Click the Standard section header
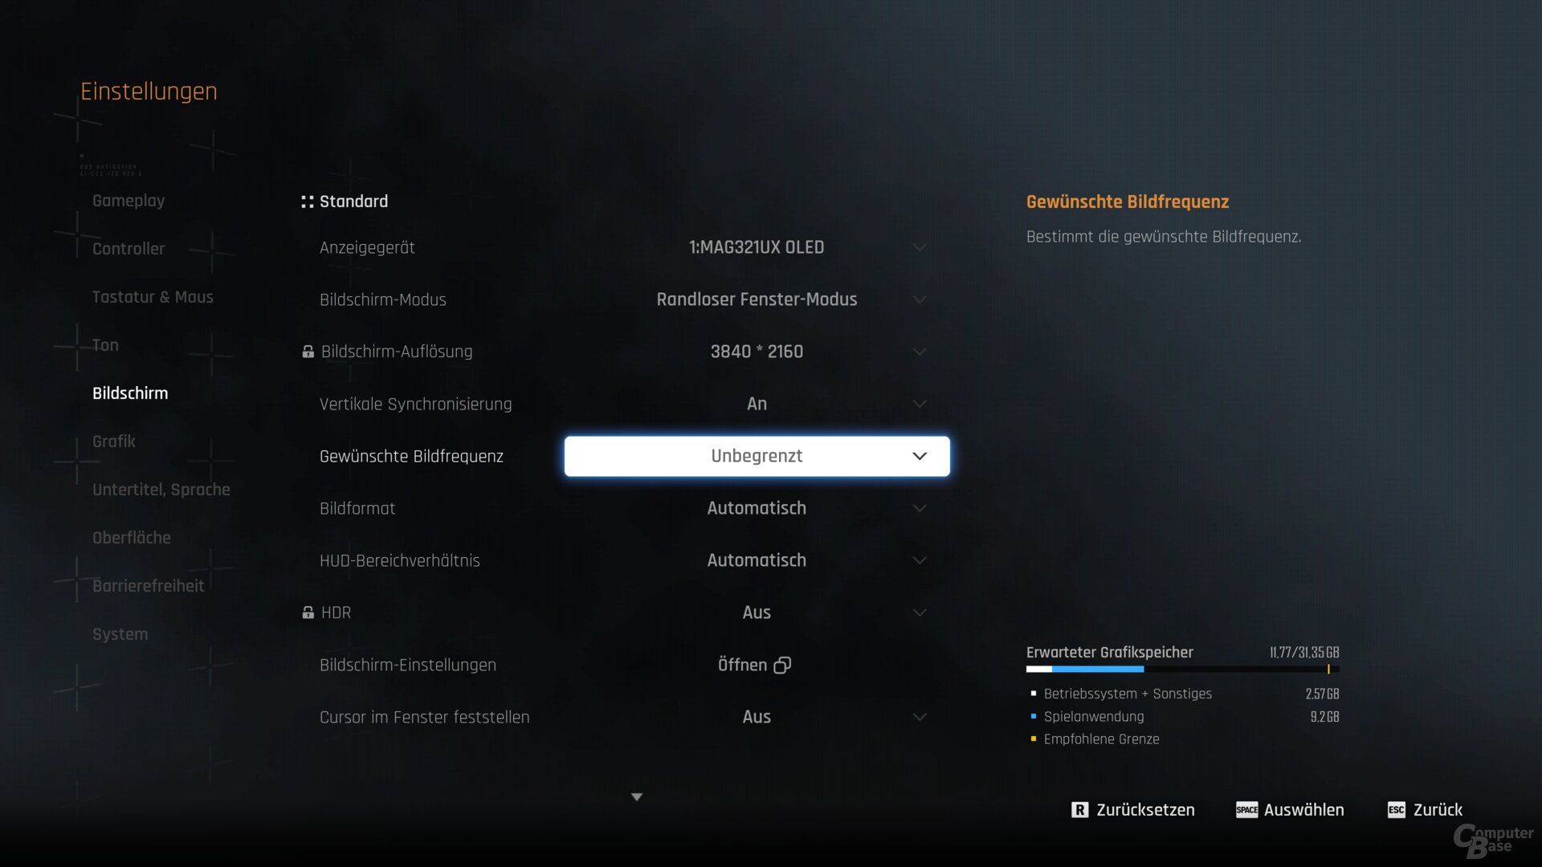This screenshot has height=867, width=1542. (x=353, y=201)
